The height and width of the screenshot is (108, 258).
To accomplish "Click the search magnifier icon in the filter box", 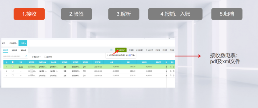I will [x=26, y=56].
